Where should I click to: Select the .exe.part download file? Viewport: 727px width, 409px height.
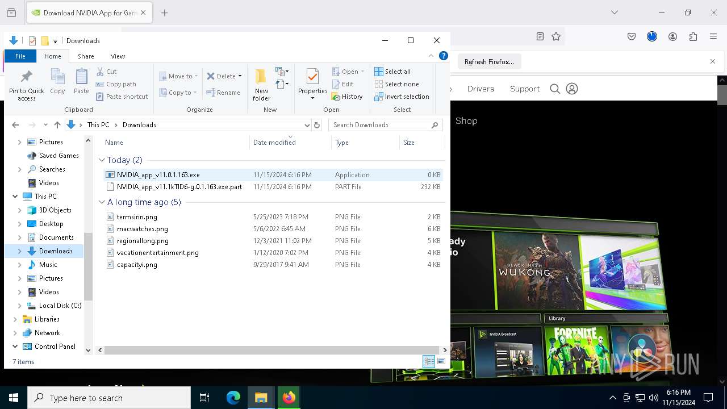click(273, 187)
